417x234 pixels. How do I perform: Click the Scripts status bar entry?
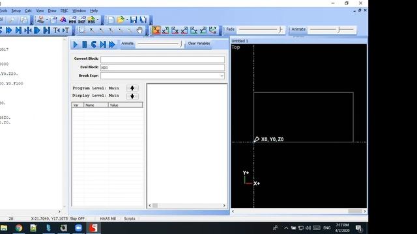point(130,218)
